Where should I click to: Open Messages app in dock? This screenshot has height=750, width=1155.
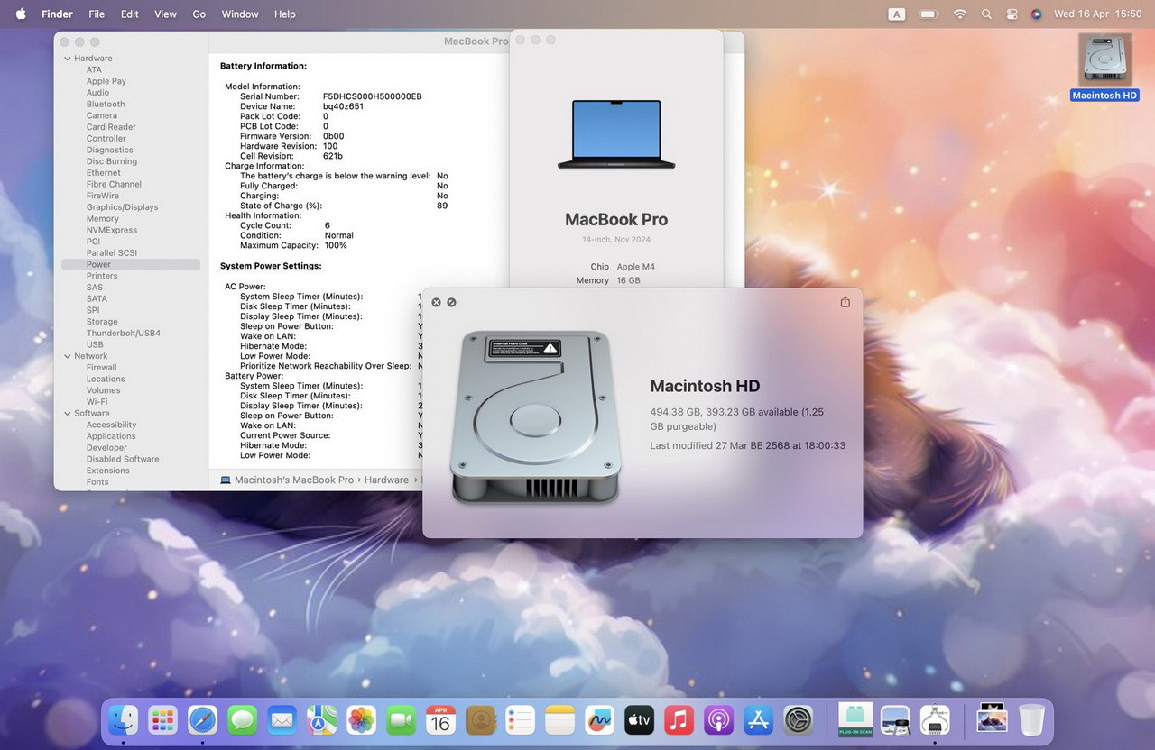click(x=242, y=720)
